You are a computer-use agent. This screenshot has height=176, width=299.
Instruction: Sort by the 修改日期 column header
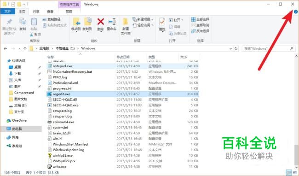point(123,57)
